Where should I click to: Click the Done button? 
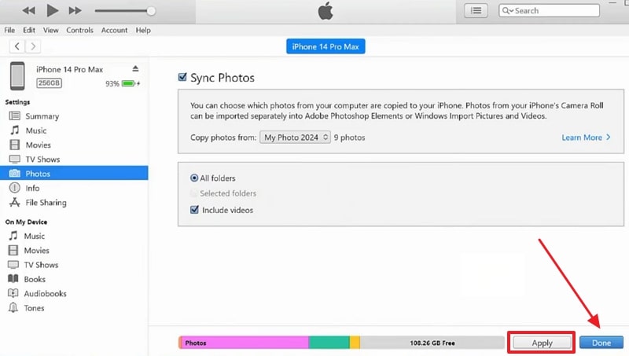(x=601, y=343)
